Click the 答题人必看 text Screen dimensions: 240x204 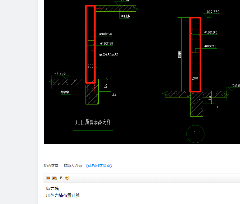point(73,166)
